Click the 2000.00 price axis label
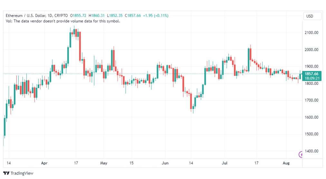326x179 pixels. tap(311, 50)
